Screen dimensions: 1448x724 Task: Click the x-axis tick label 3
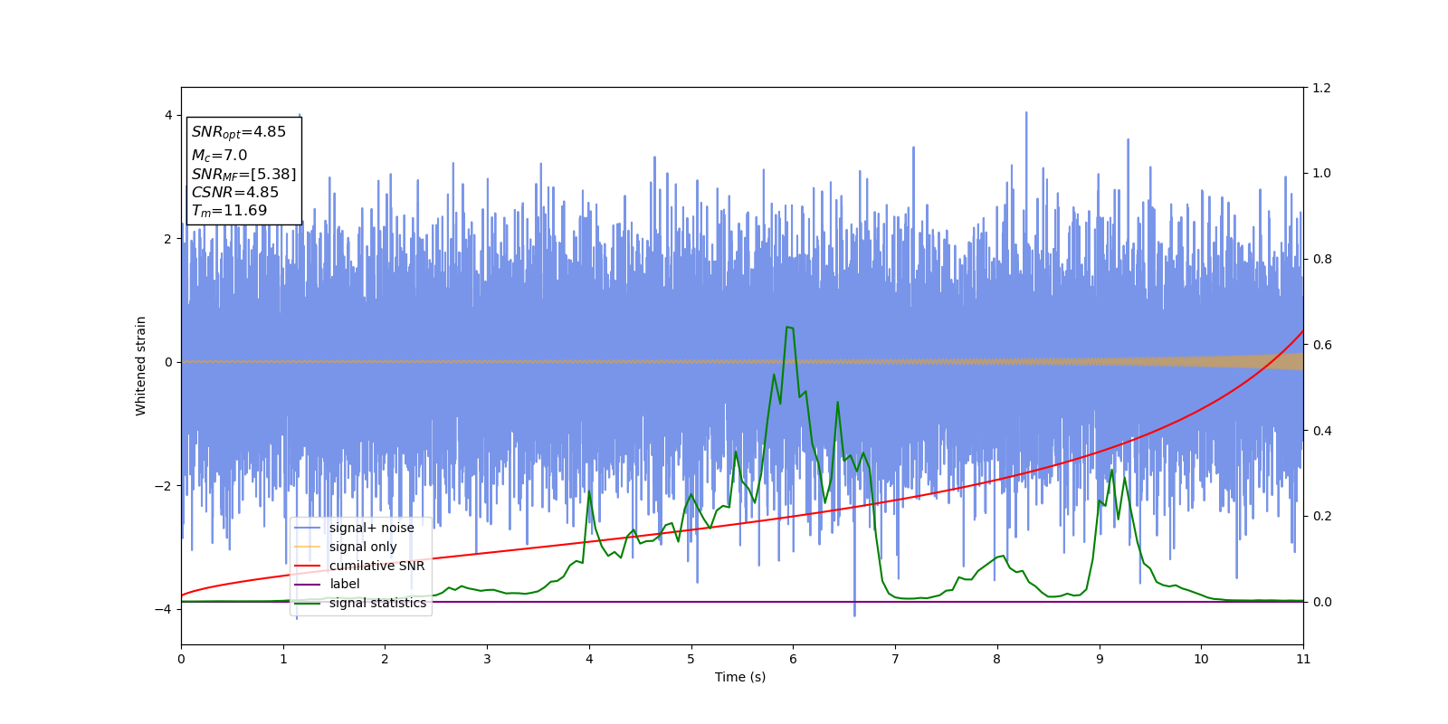click(x=487, y=659)
